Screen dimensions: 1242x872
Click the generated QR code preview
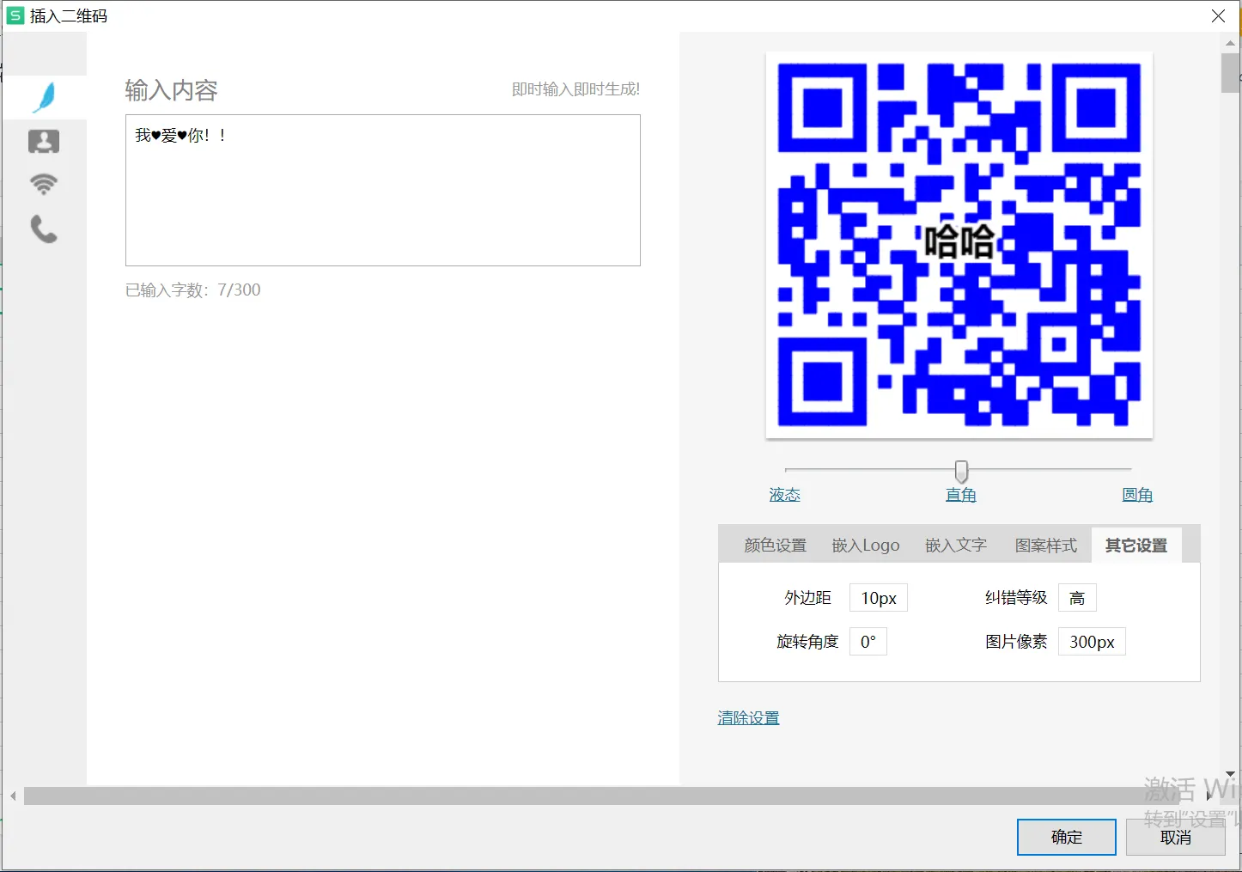click(x=959, y=245)
